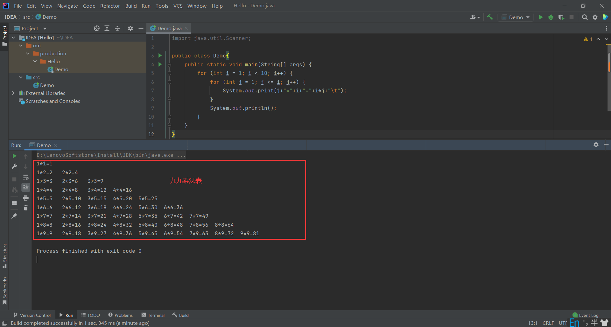611x327 pixels.
Task: Start debugging with the bug icon
Action: pyautogui.click(x=551, y=17)
